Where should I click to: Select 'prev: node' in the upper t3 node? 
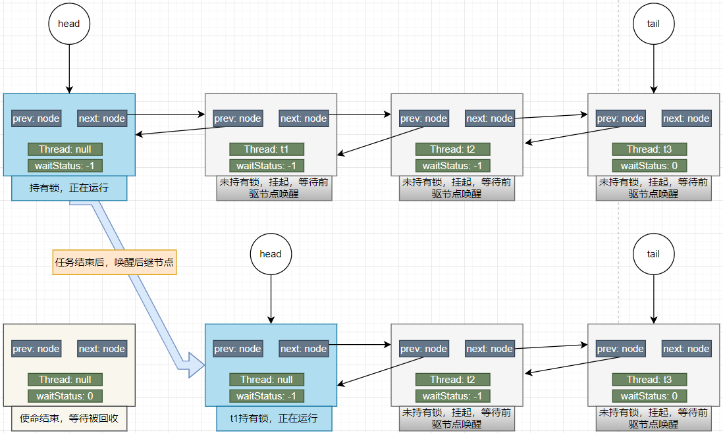coord(621,118)
